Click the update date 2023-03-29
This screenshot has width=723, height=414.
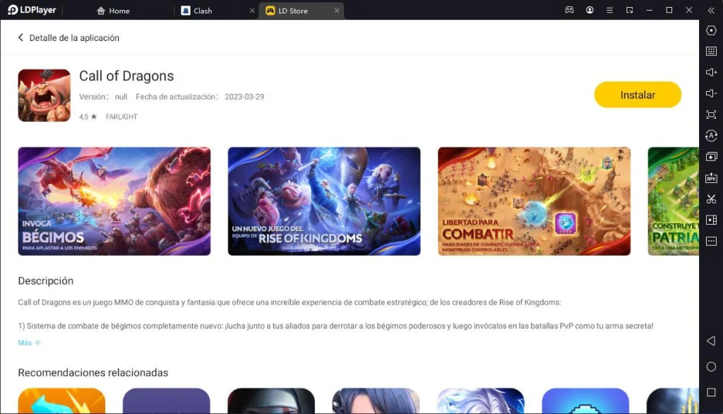coord(244,97)
